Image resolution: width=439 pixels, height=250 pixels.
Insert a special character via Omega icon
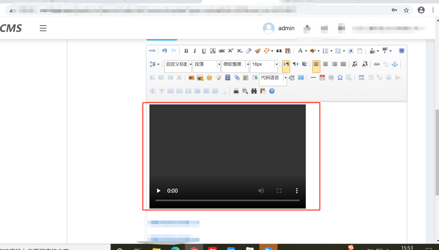[340, 78]
